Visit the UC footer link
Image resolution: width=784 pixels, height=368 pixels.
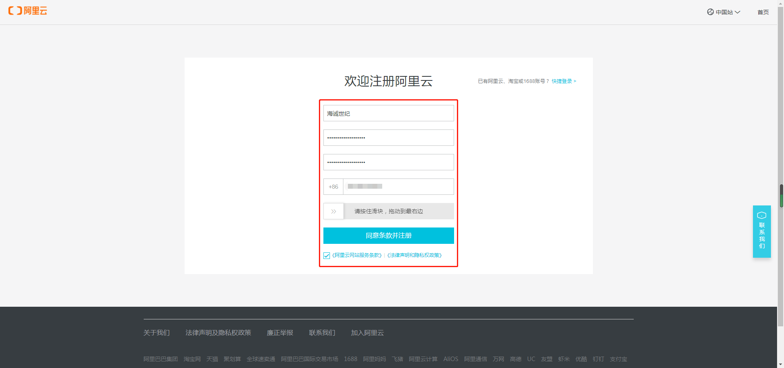(x=531, y=359)
